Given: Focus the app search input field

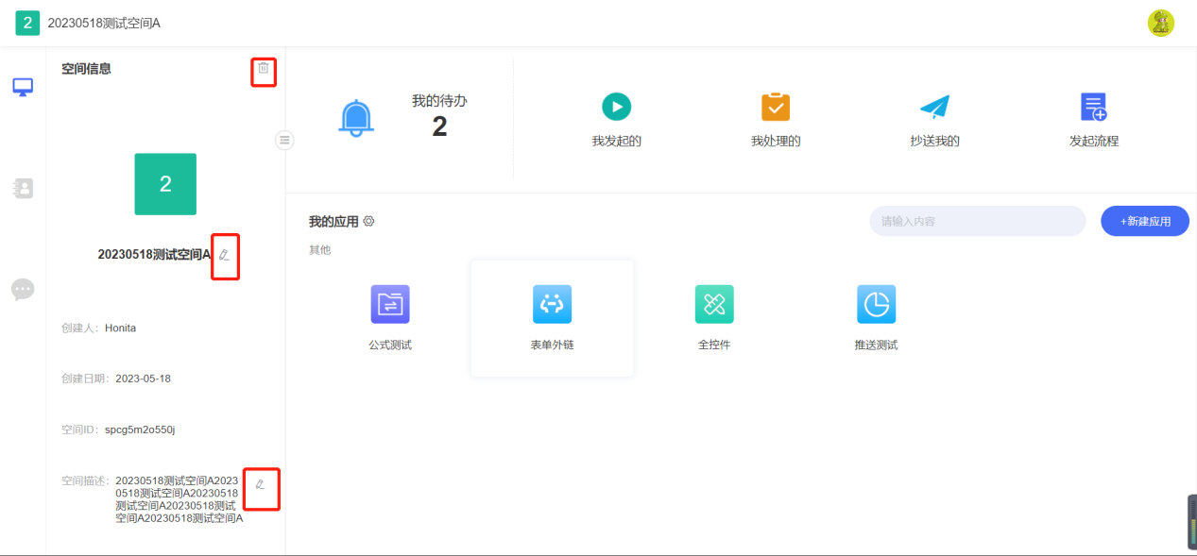Looking at the screenshot, I should click(978, 221).
